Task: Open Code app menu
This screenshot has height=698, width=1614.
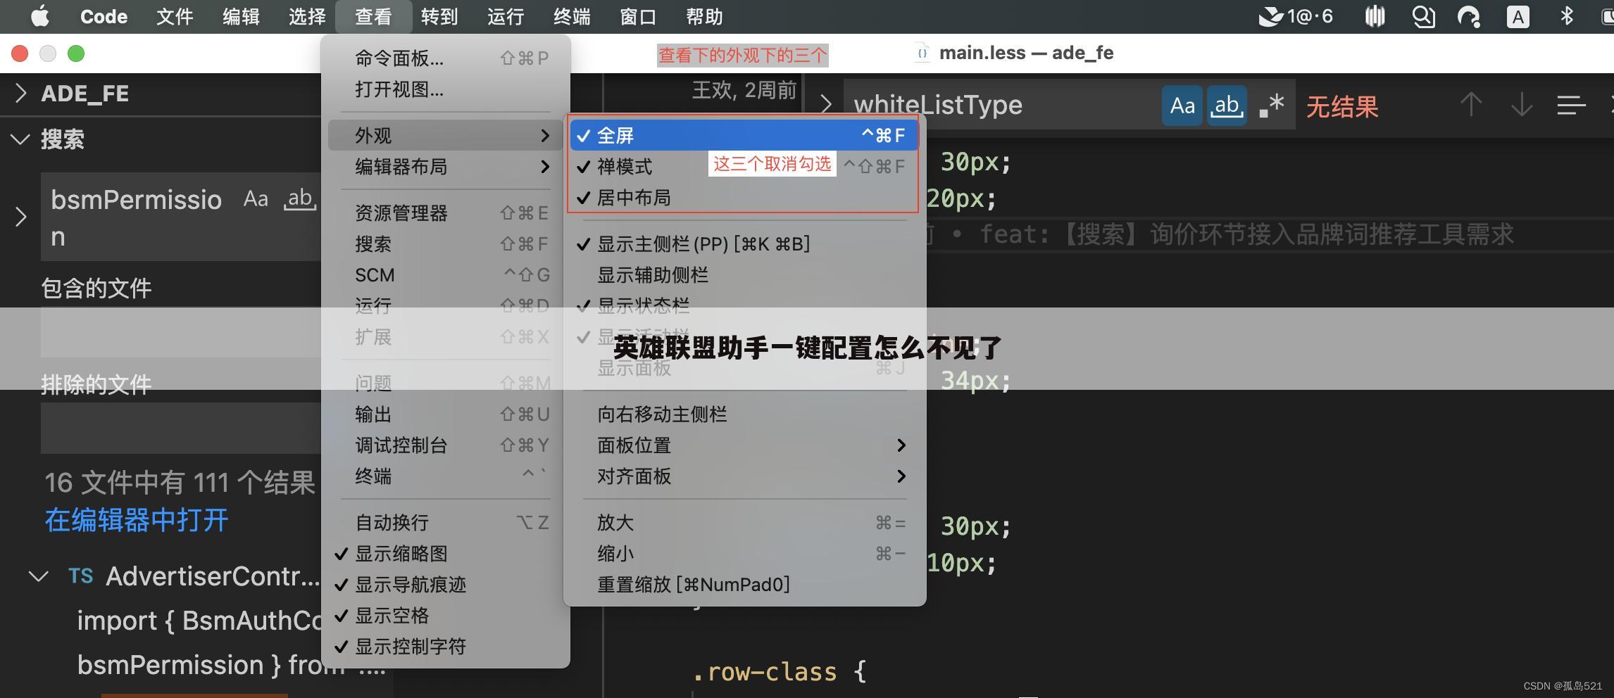Action: pos(104,16)
